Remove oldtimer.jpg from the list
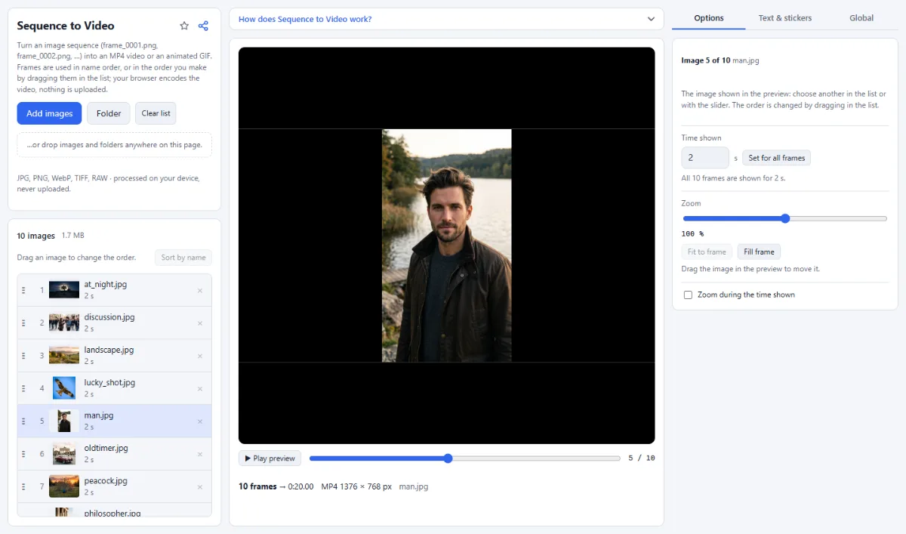906x534 pixels. pos(200,454)
